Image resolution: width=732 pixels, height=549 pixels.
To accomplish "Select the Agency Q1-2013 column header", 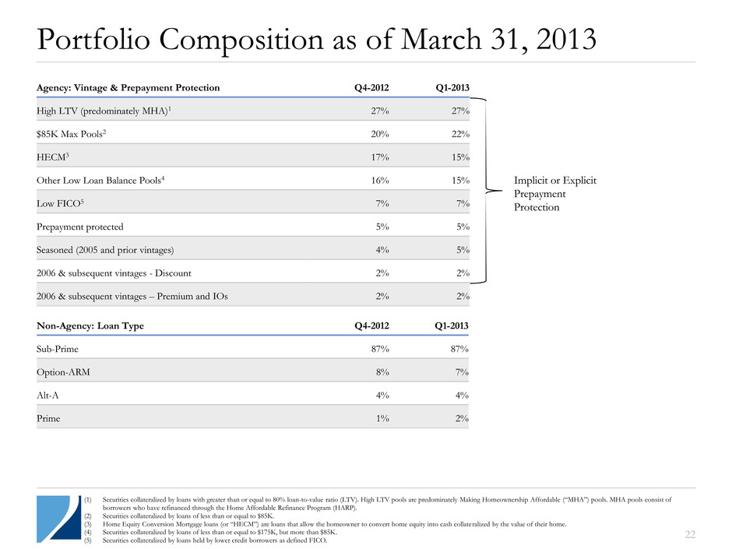I will [452, 88].
